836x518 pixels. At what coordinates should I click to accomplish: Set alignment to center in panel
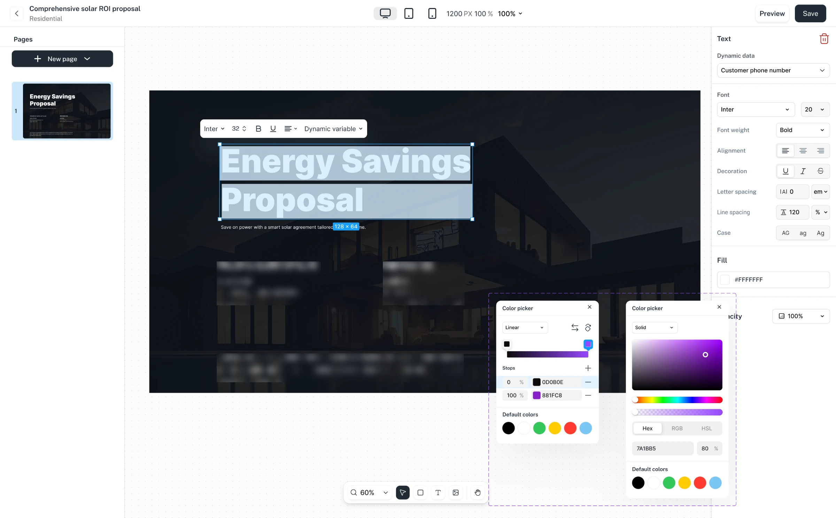[803, 151]
